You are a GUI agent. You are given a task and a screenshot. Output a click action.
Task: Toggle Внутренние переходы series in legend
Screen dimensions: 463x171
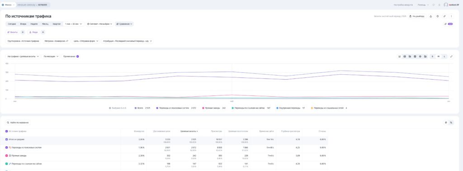(291, 108)
